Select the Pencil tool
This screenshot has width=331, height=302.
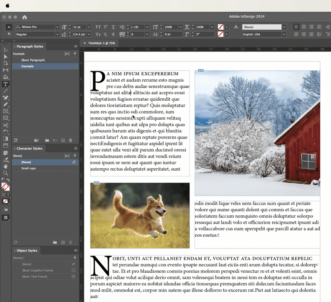tap(6, 104)
